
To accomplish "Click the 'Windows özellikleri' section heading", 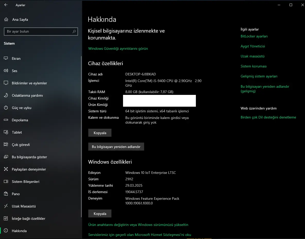I will [x=110, y=162].
